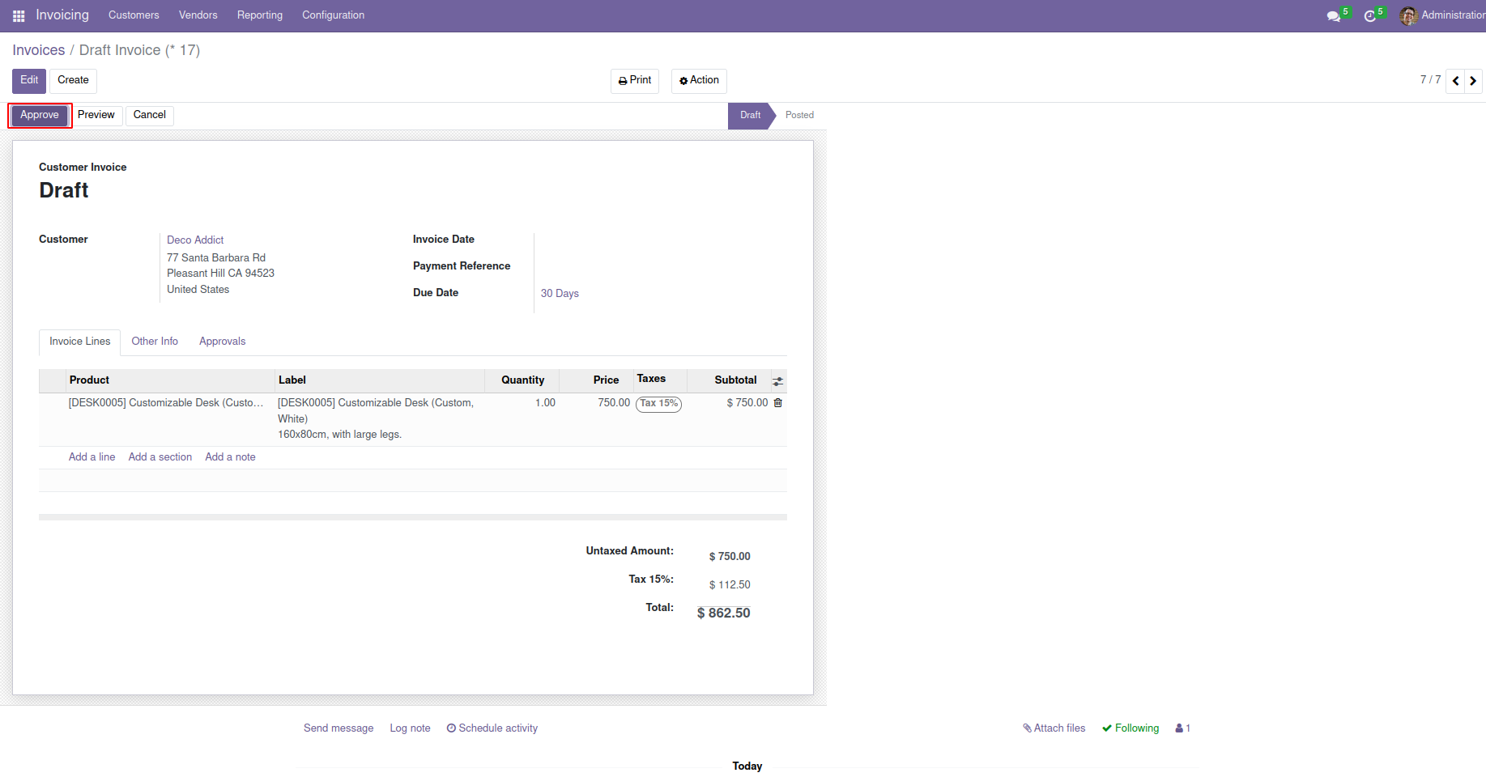The image size is (1486, 777).
Task: Click the followers count person icon
Action: (x=1182, y=728)
